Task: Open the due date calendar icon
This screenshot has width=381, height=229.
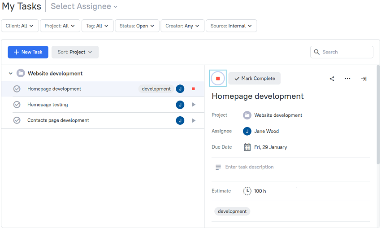Action: (x=247, y=147)
